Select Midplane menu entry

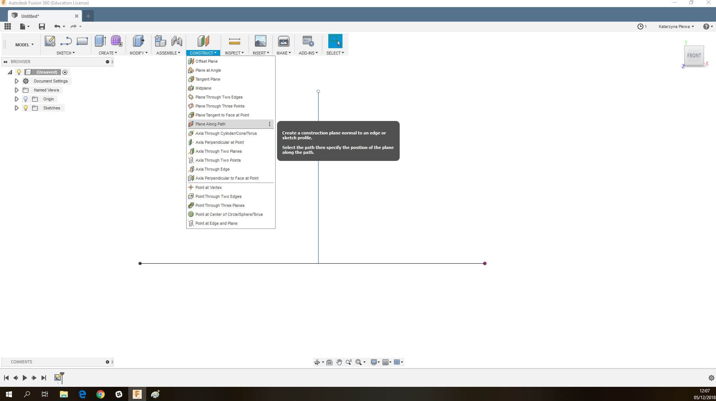[230, 88]
